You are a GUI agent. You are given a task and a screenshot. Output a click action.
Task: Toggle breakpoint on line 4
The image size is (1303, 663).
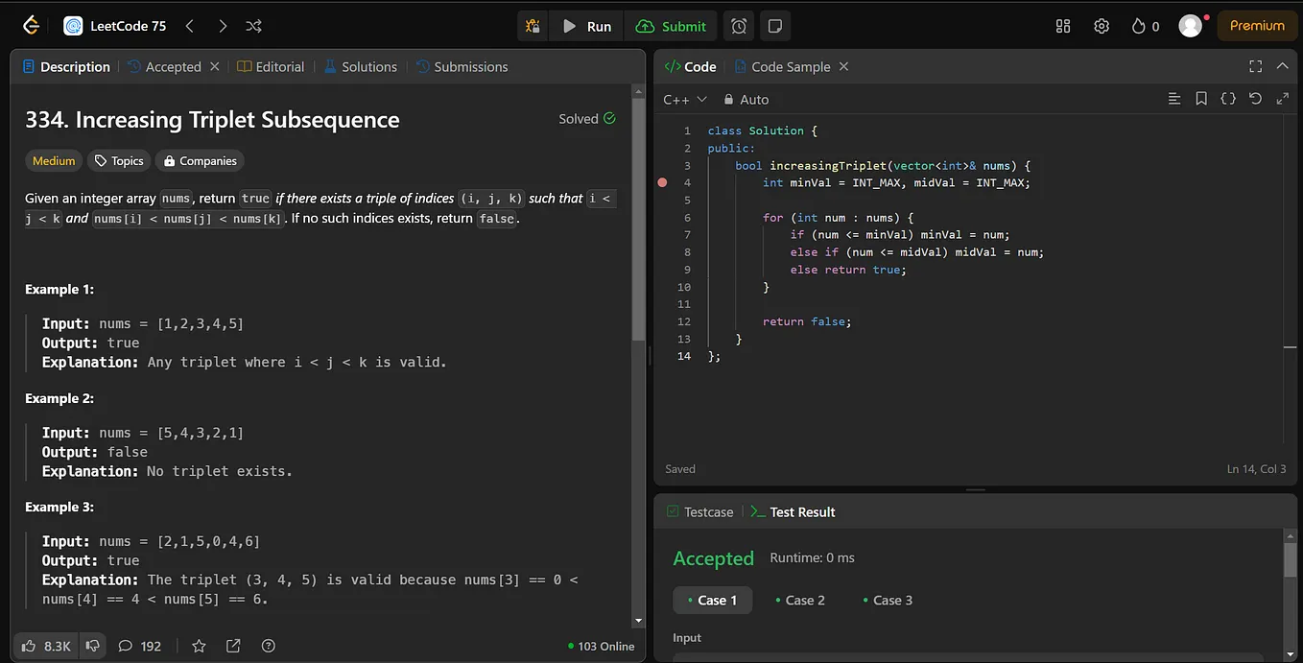662,182
